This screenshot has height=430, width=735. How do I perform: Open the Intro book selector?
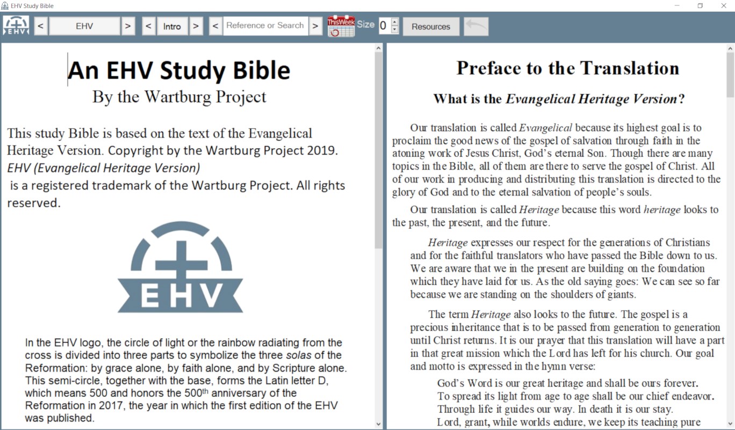[172, 25]
